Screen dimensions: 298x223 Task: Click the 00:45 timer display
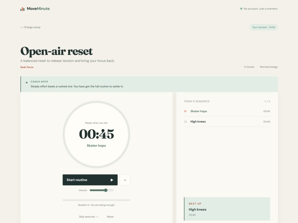[x=96, y=134]
